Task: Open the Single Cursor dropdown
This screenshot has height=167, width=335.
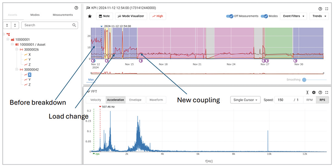Action: pos(245,100)
